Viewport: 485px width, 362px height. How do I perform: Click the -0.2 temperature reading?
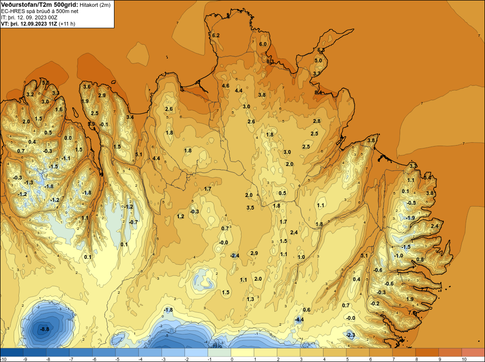click(x=374, y=303)
